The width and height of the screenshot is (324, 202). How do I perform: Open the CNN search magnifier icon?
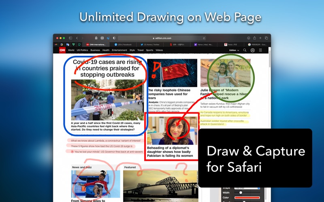tap(245, 50)
